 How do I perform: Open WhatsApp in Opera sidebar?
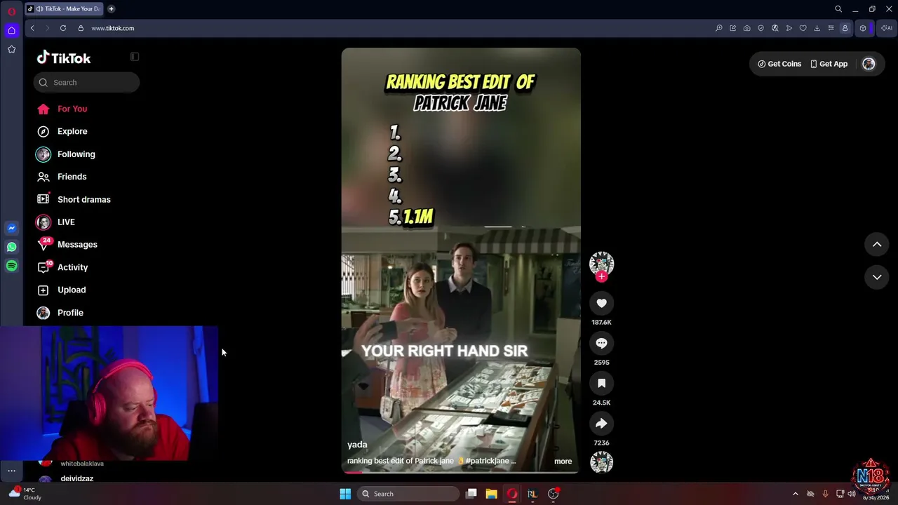pos(11,247)
